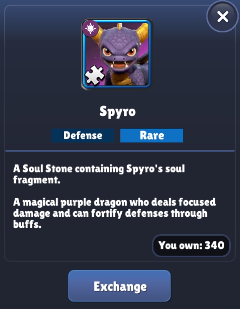
Task: Click Spyro's orange eyes in the card
Action: (119, 52)
